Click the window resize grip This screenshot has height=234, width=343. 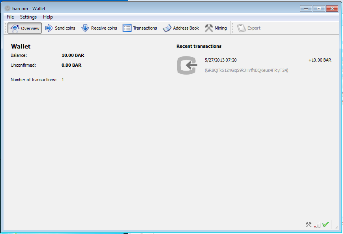pos(336,228)
